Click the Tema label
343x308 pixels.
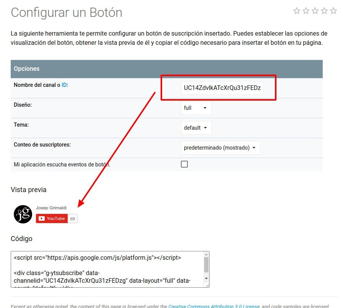point(21,125)
